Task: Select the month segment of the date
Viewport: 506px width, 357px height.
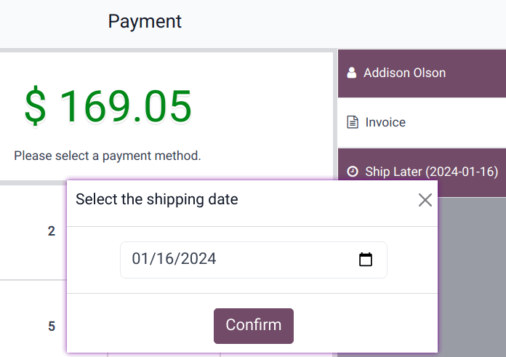Action: click(140, 259)
